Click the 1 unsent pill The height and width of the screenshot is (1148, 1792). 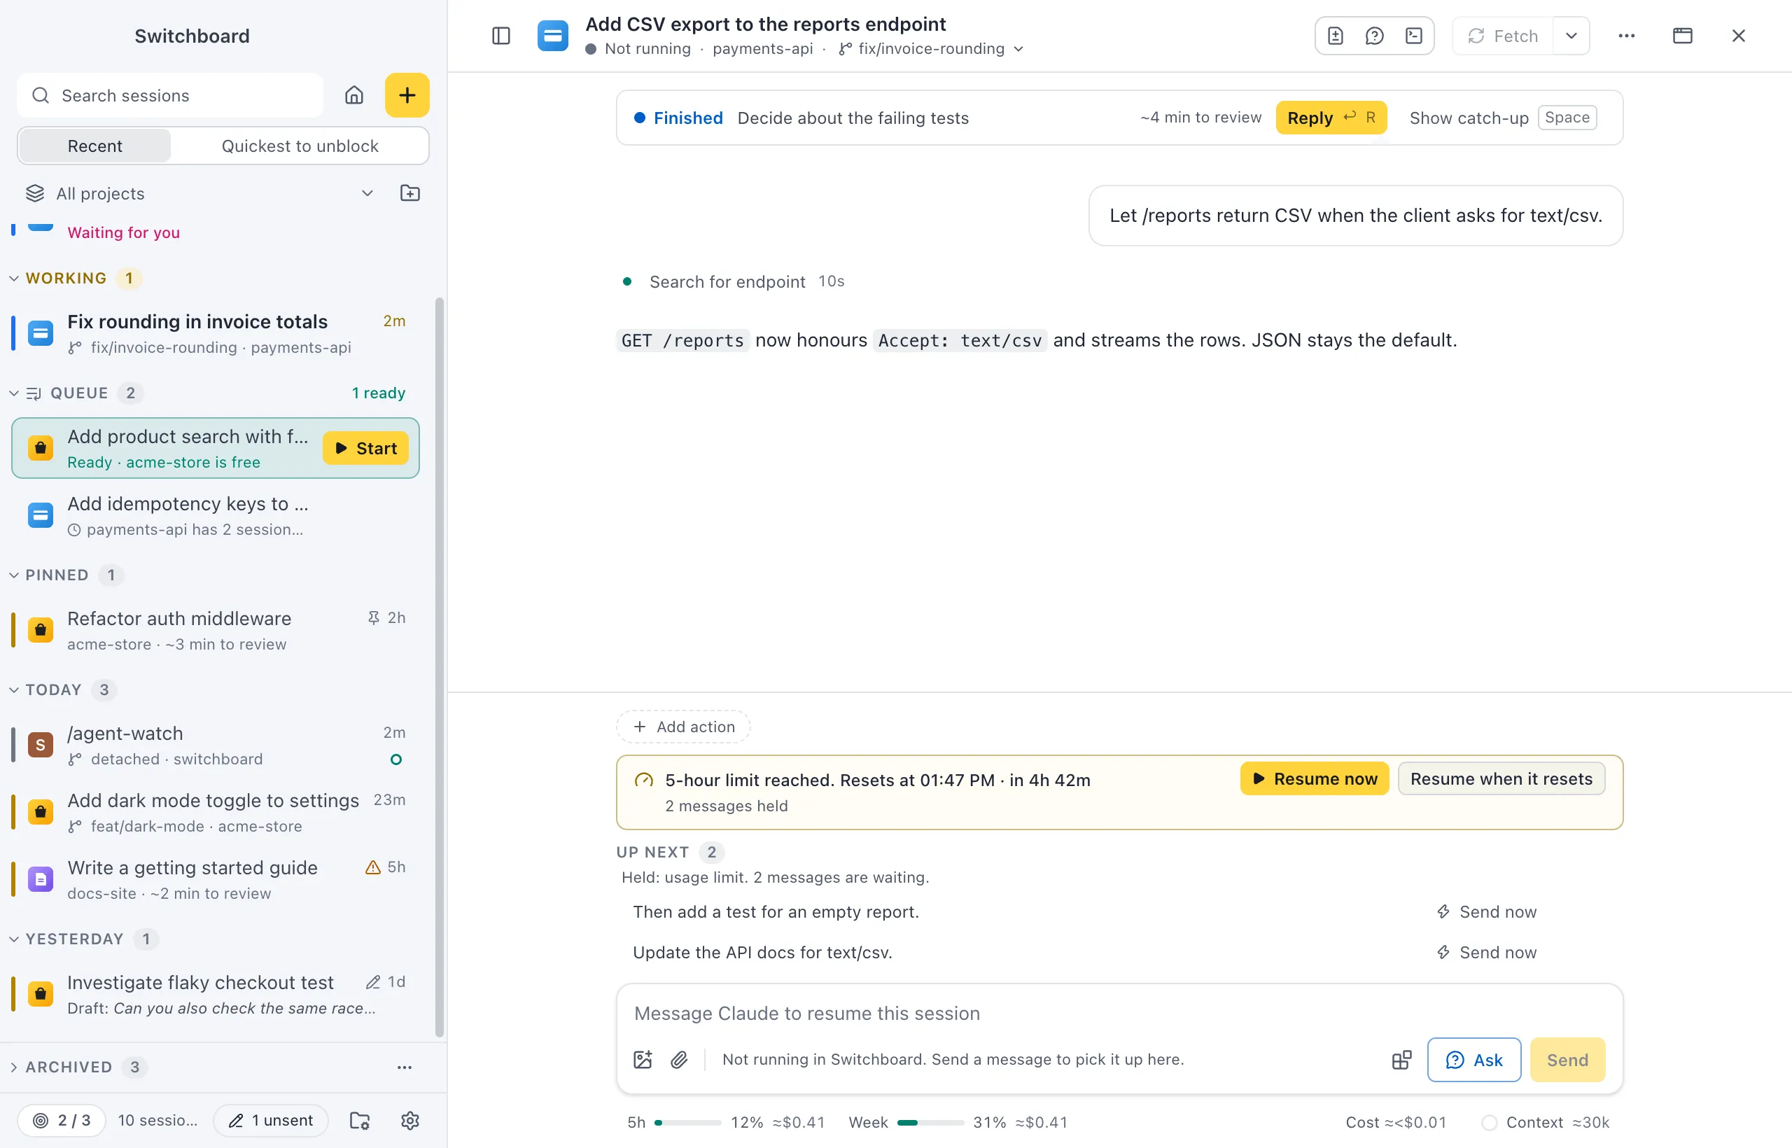[x=271, y=1121]
